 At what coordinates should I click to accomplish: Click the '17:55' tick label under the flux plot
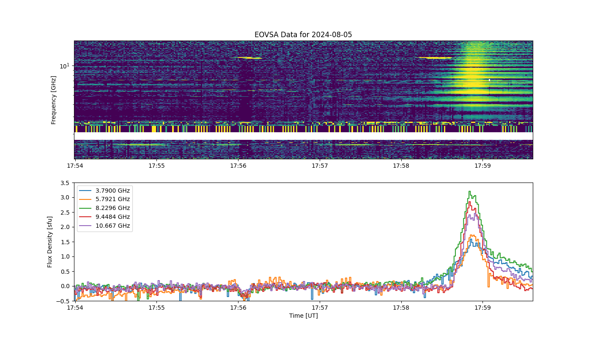(x=156, y=308)
